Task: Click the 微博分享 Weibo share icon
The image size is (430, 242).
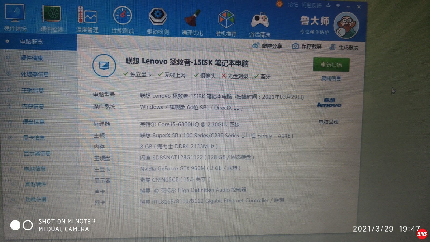Action: coord(255,46)
